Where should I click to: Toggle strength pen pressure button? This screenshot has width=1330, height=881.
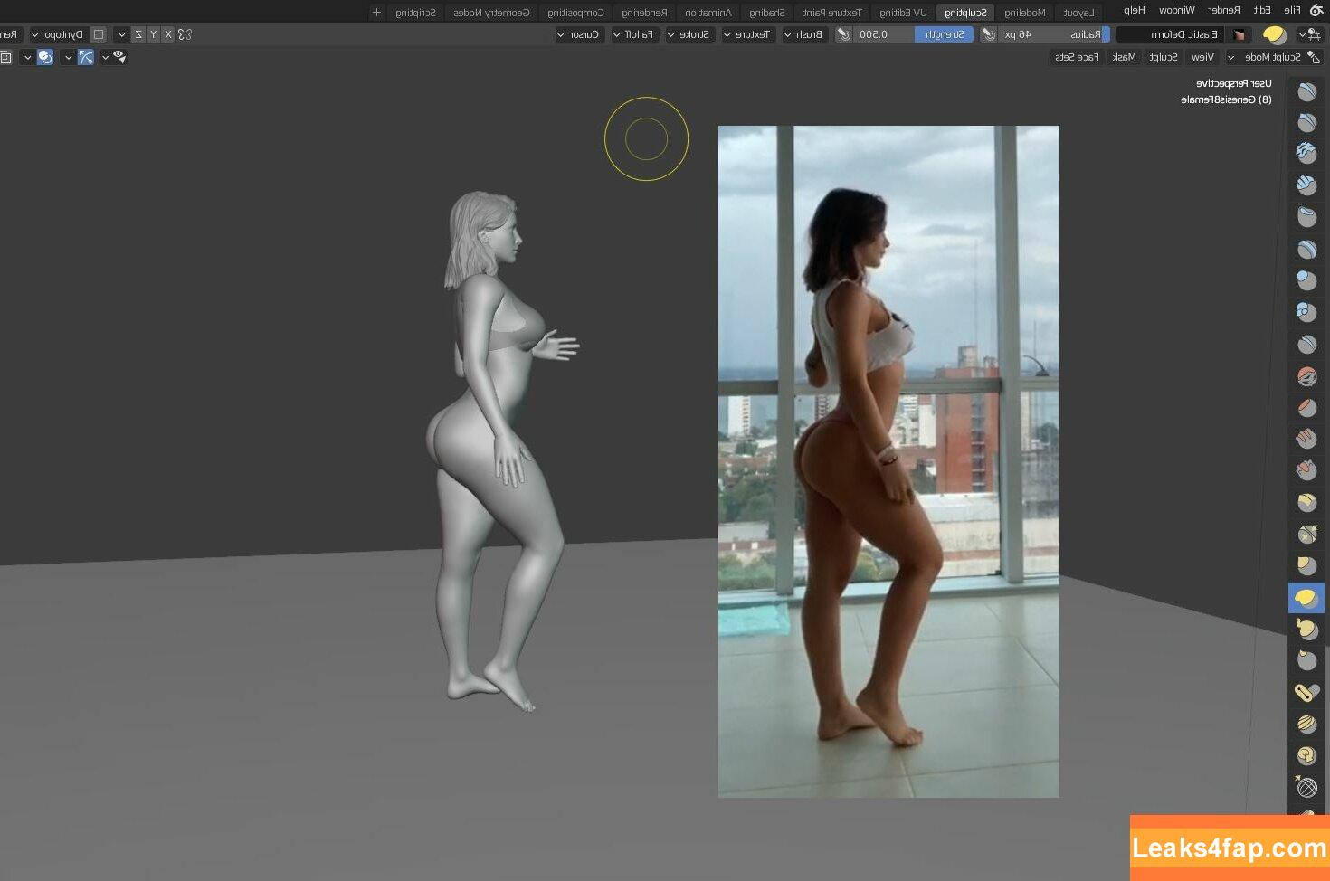(843, 34)
